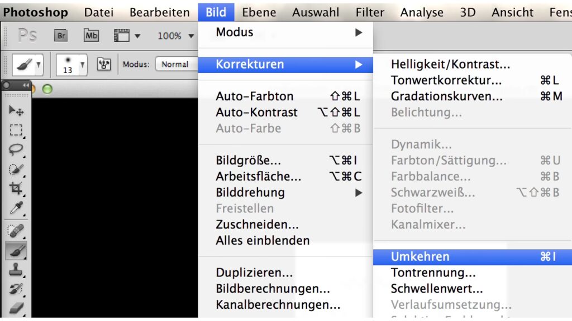Launch Adobe Bridge from the Br icon
Viewport: 572px width, 321px height.
point(61,36)
